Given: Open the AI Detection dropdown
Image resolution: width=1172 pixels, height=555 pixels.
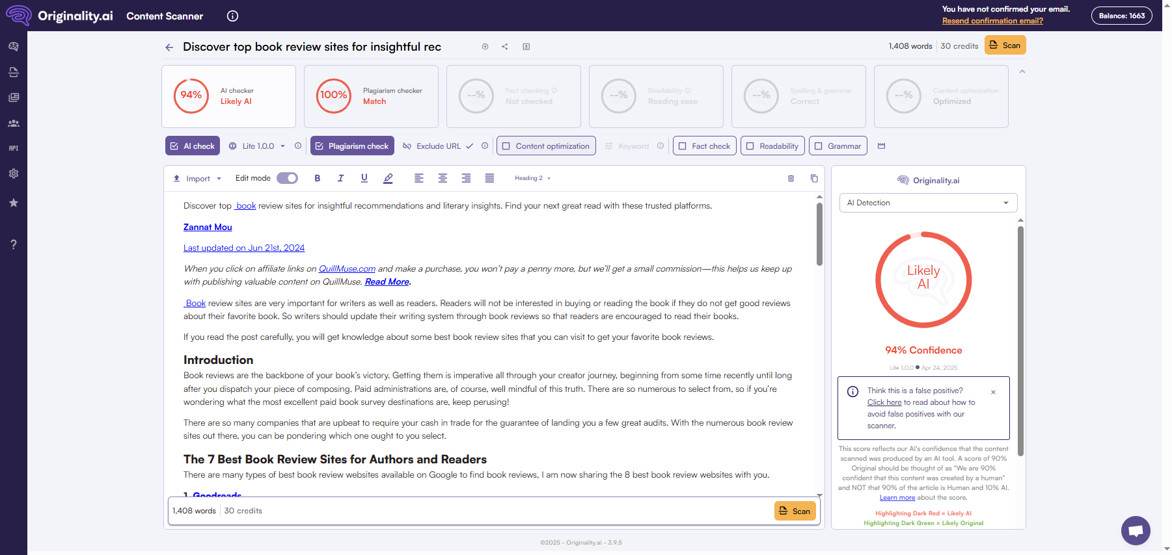Looking at the screenshot, I should click(x=928, y=203).
